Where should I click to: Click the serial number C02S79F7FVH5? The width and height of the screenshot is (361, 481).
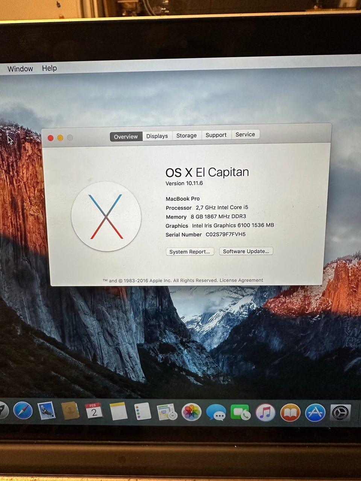point(226,234)
